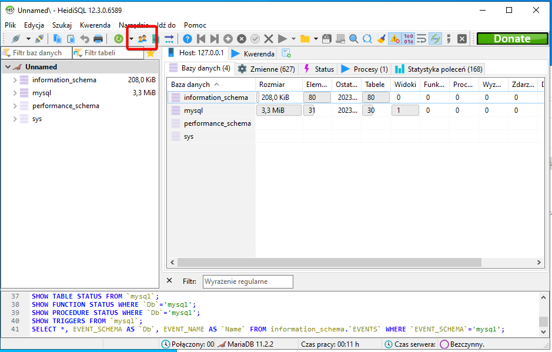
Task: Open the User Manager icon
Action: (x=142, y=39)
